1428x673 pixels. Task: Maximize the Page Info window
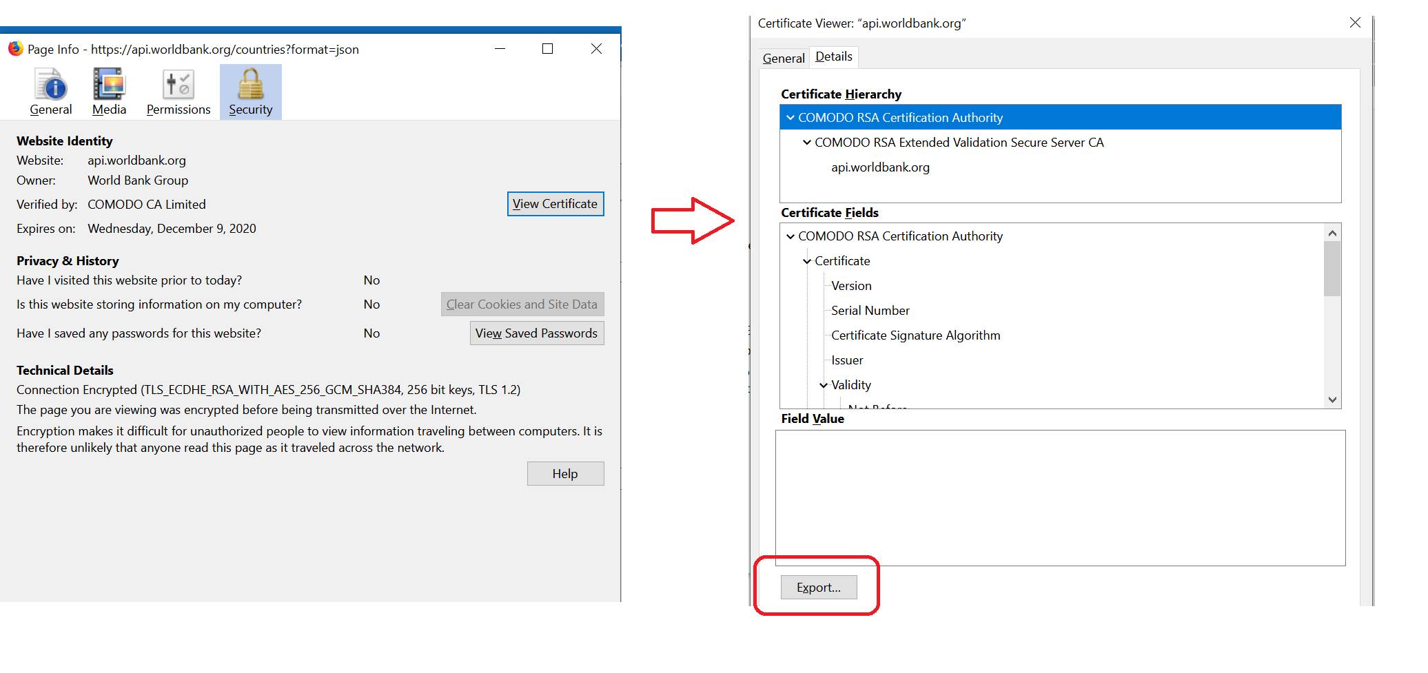[x=547, y=49]
